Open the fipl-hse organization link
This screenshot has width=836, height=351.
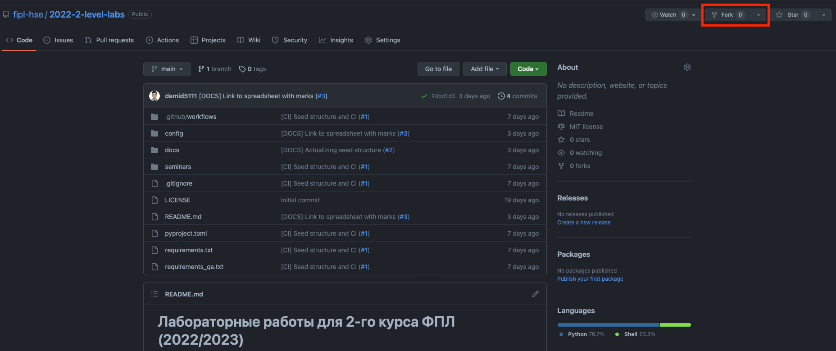[x=28, y=14]
